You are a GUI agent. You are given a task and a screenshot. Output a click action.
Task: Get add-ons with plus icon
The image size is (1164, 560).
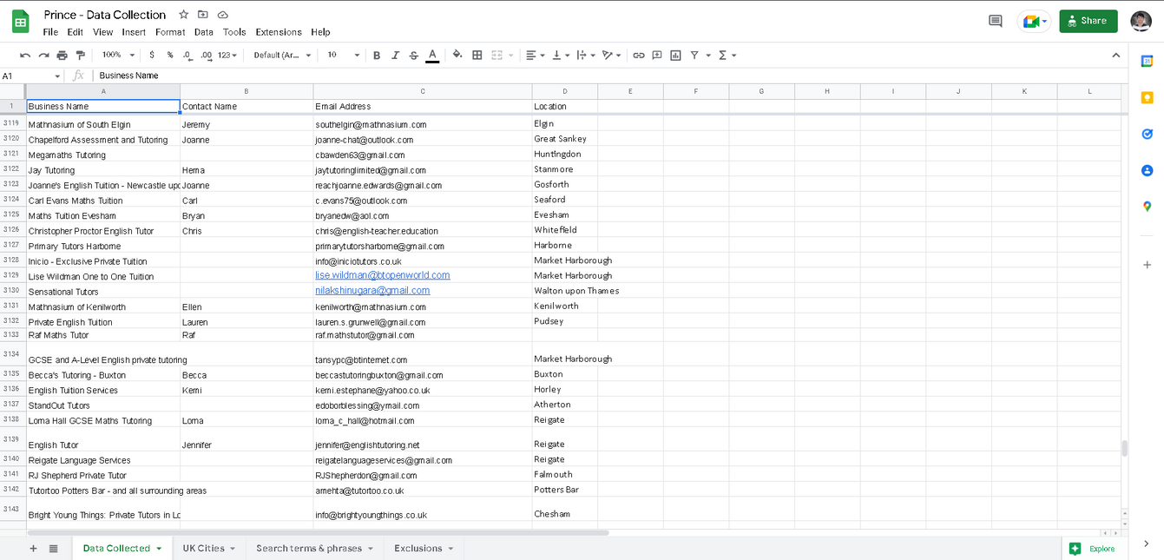click(1147, 265)
